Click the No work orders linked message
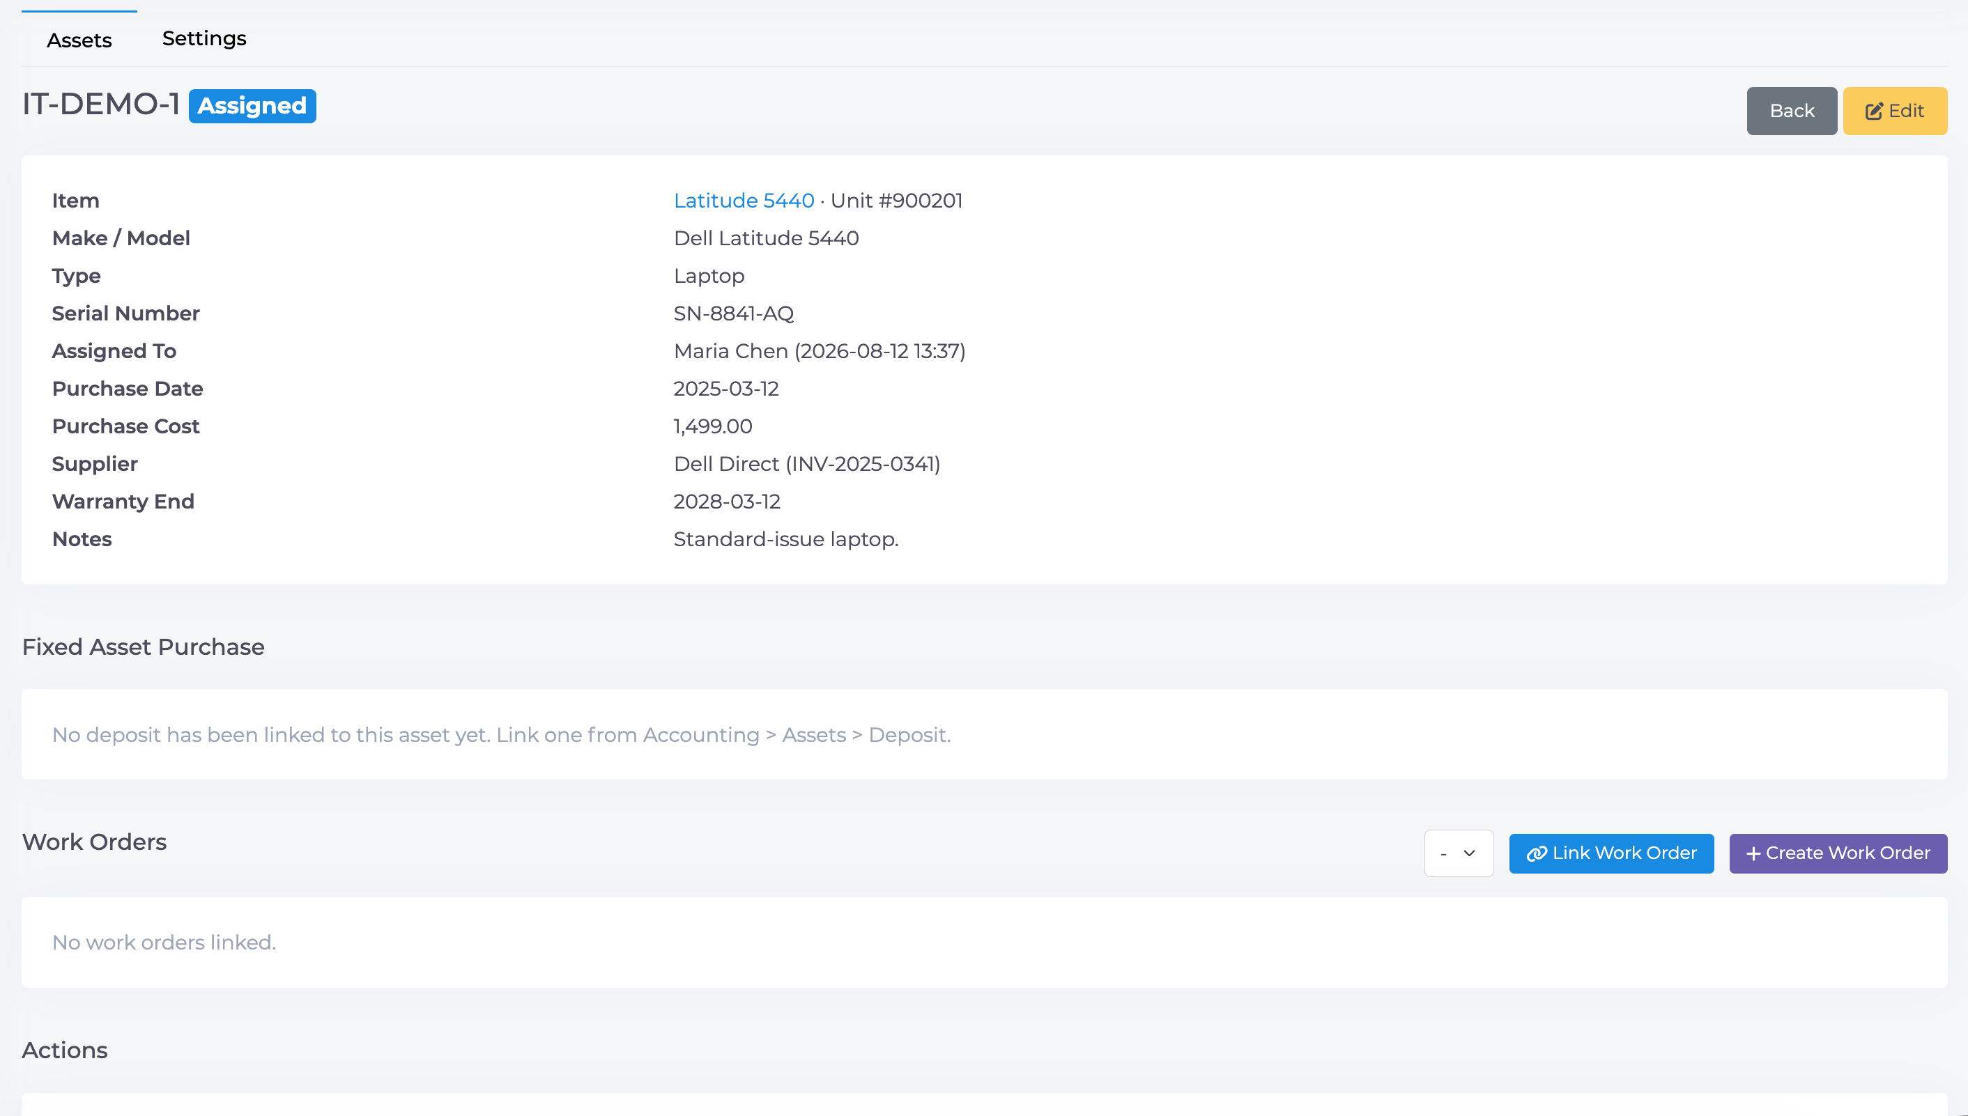 click(164, 942)
